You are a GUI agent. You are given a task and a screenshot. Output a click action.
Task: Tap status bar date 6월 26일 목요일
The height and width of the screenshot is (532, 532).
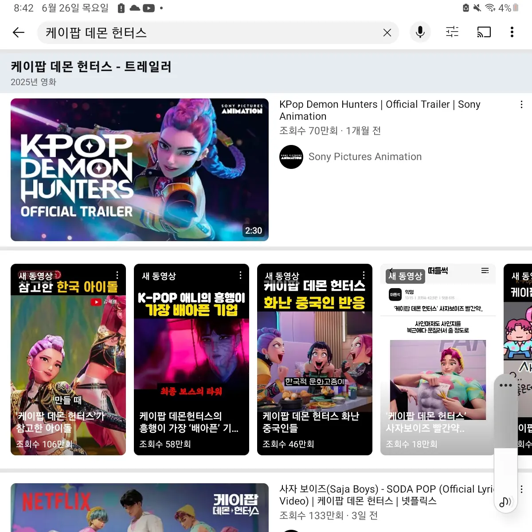pyautogui.click(x=75, y=8)
